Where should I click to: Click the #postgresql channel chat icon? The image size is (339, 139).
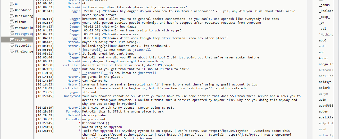click(12, 34)
